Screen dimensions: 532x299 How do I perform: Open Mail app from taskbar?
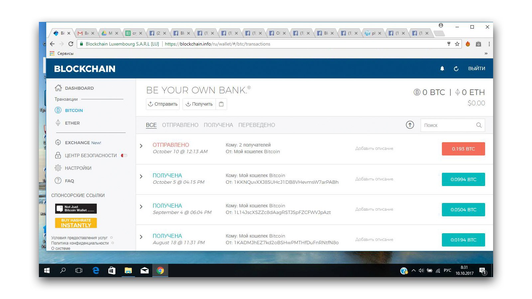(x=144, y=270)
